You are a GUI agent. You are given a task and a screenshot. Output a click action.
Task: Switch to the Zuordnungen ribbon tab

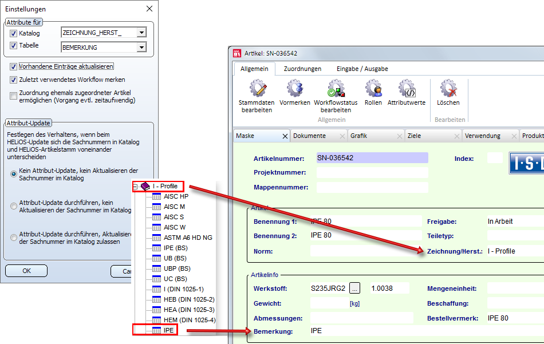pyautogui.click(x=302, y=69)
